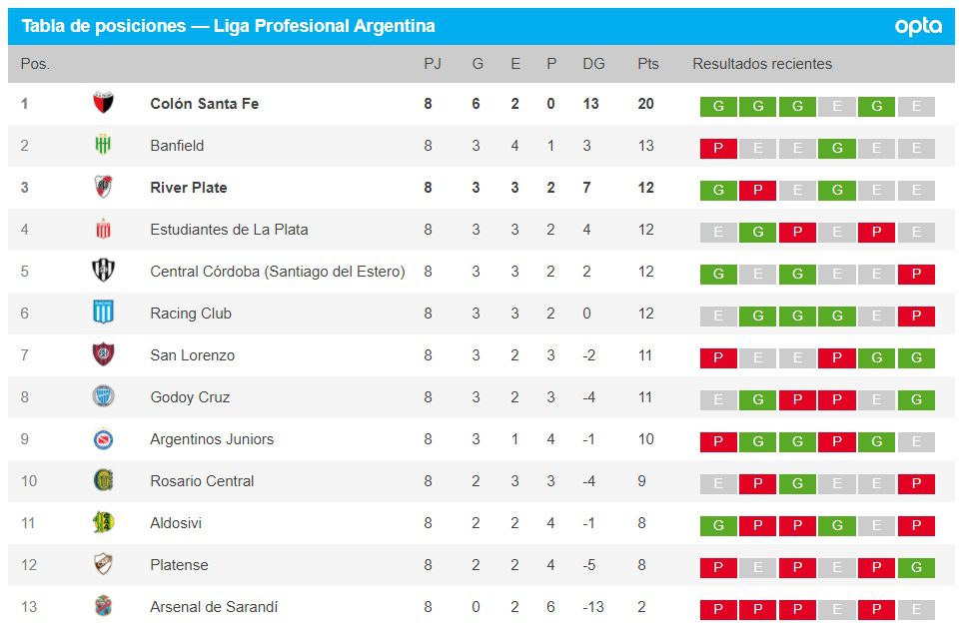Click Banfield's first red P result box

click(718, 149)
